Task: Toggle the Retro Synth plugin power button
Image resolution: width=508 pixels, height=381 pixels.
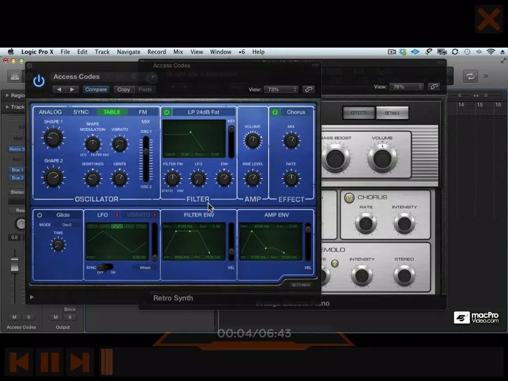Action: click(x=39, y=80)
